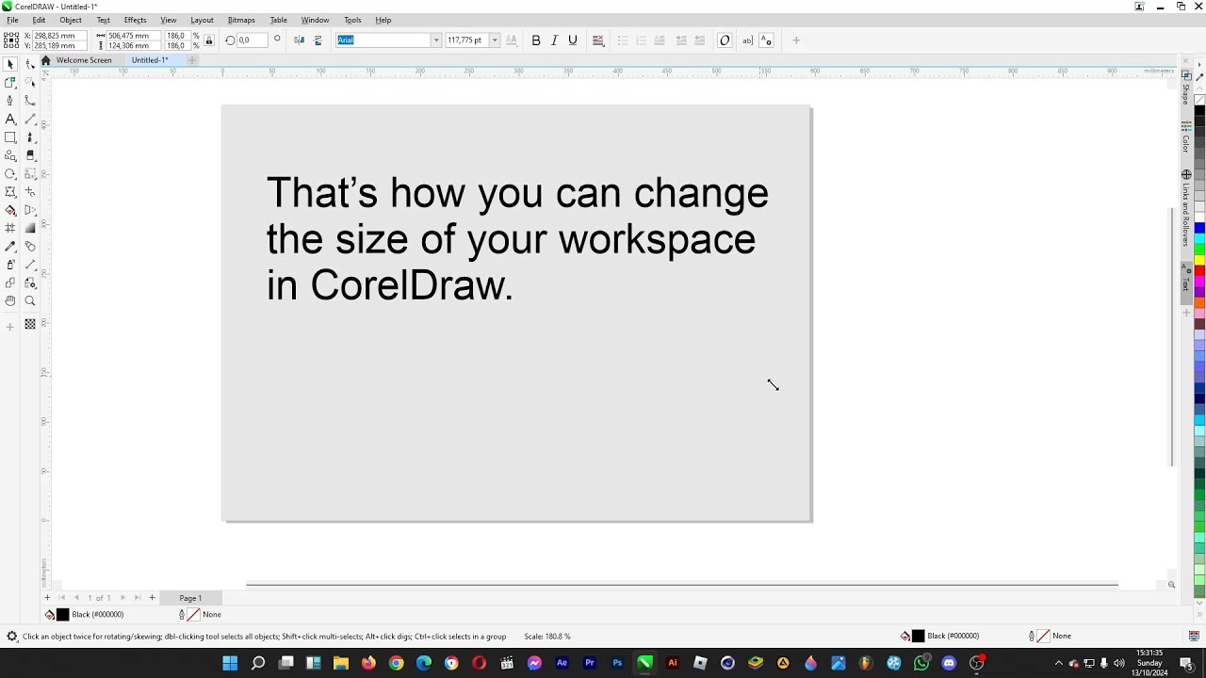Select the Untitled-1* document tab
The width and height of the screenshot is (1206, 678).
tap(150, 60)
